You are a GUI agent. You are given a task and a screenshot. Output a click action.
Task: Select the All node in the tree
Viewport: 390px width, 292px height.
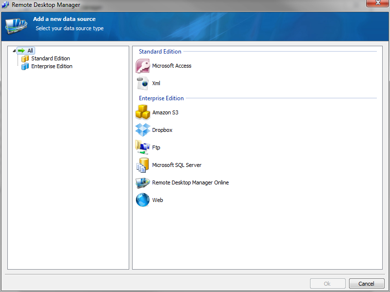26,51
